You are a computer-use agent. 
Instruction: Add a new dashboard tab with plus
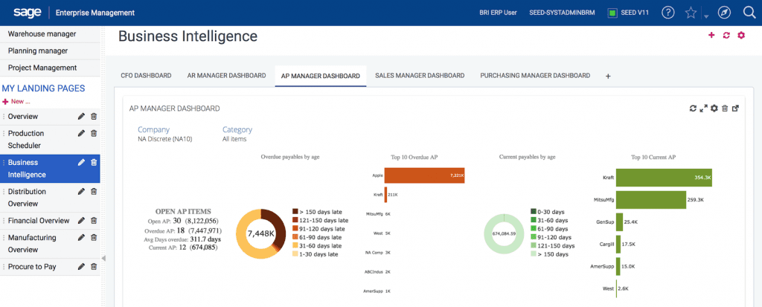(x=607, y=77)
